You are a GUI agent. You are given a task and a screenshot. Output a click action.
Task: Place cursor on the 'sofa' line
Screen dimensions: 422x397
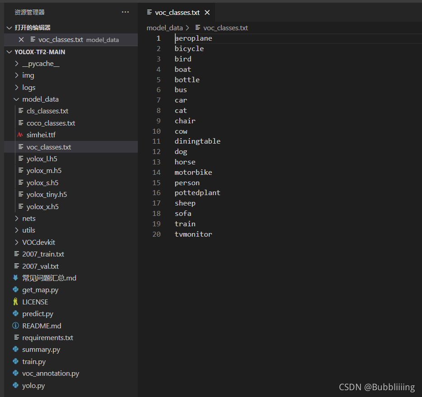coord(183,214)
